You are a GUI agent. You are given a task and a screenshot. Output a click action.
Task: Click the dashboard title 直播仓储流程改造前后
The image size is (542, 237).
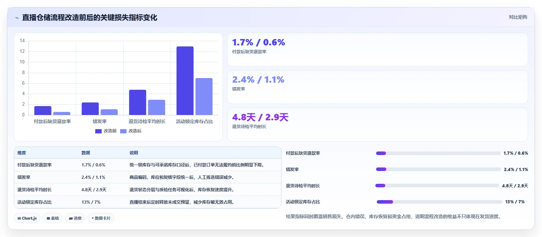tap(90, 17)
